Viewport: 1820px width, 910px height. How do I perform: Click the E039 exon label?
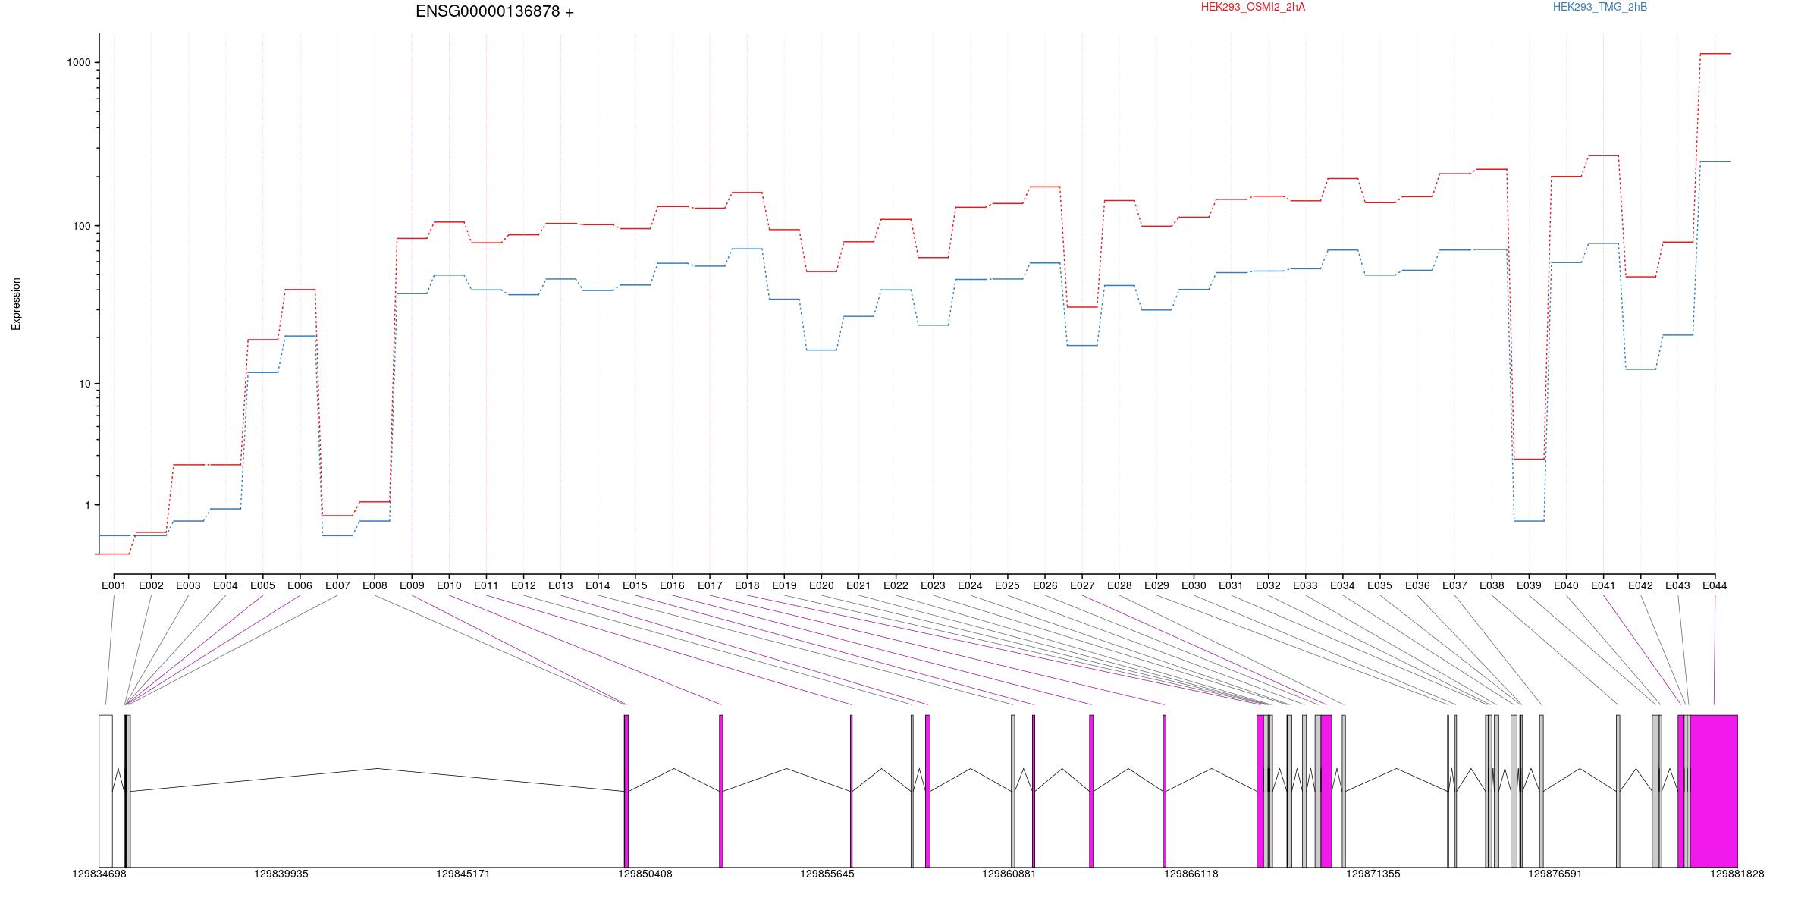(x=1529, y=585)
